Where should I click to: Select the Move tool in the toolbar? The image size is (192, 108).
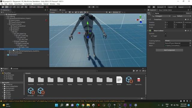[7, 7]
